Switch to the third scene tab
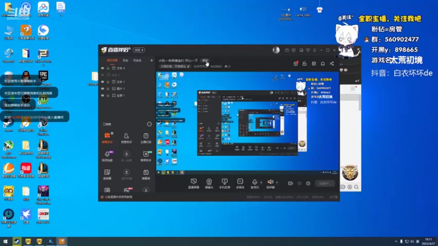438x246 pixels. 137,60
